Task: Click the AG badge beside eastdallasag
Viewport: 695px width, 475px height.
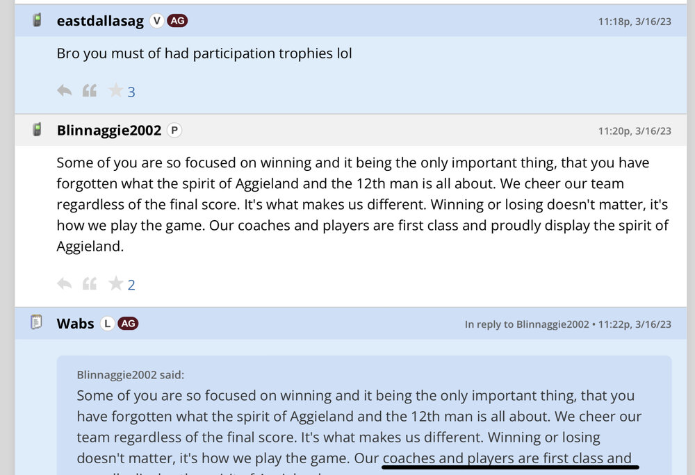Action: (x=177, y=21)
